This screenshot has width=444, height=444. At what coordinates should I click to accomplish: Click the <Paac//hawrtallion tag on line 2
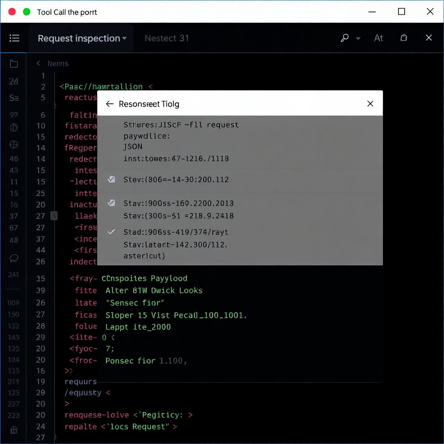(101, 87)
